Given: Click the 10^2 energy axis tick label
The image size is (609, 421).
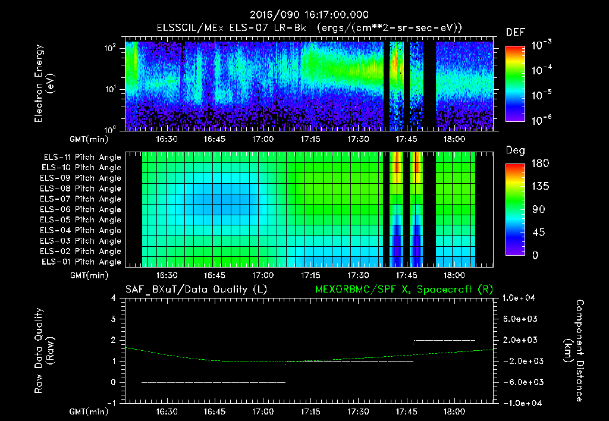Looking at the screenshot, I should [110, 48].
